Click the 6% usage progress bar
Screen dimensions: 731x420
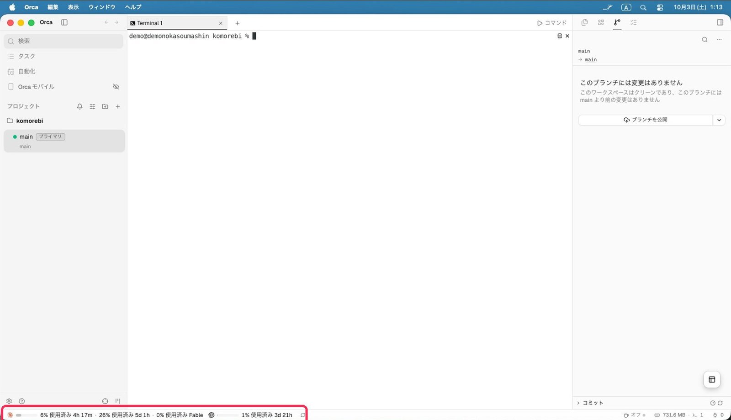(26, 415)
